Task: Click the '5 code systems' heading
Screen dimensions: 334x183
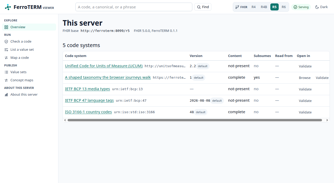Action: pyautogui.click(x=81, y=45)
